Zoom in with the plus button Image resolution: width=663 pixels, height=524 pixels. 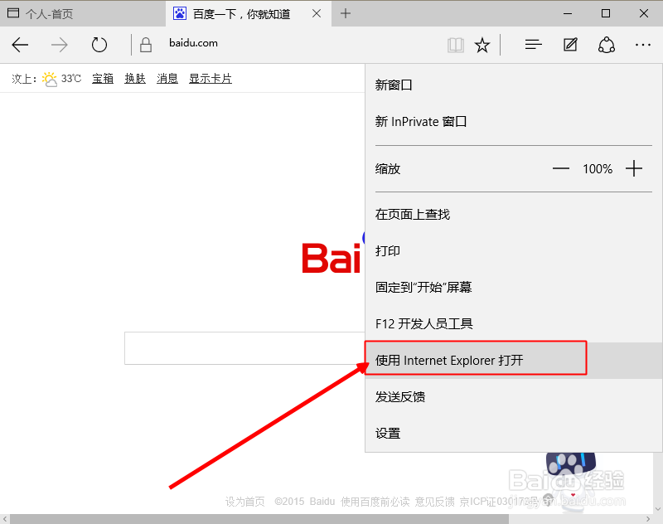click(634, 168)
